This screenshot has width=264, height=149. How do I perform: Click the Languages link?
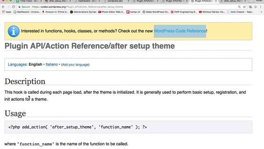point(17,65)
